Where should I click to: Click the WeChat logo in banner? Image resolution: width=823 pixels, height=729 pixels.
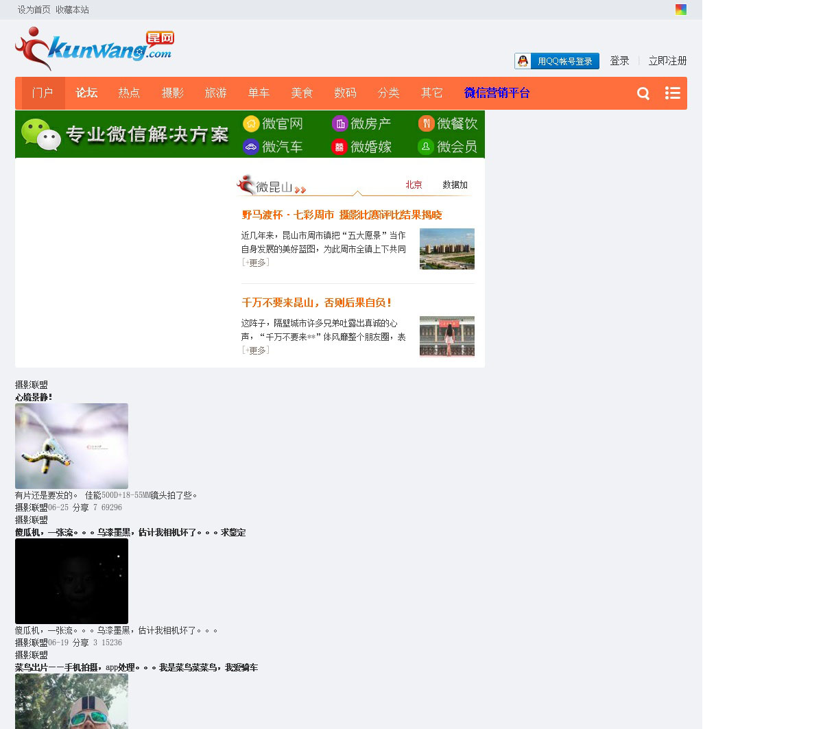point(40,134)
